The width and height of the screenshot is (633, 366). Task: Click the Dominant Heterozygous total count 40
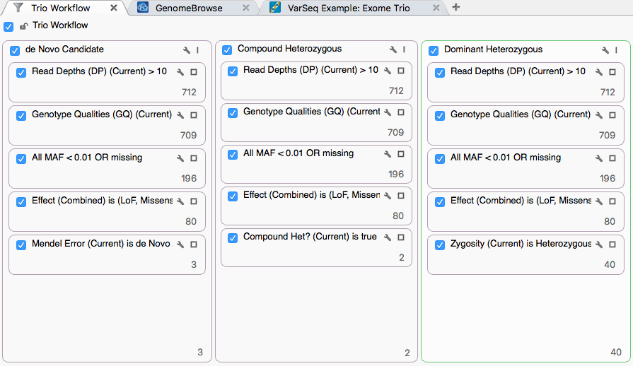click(x=616, y=353)
